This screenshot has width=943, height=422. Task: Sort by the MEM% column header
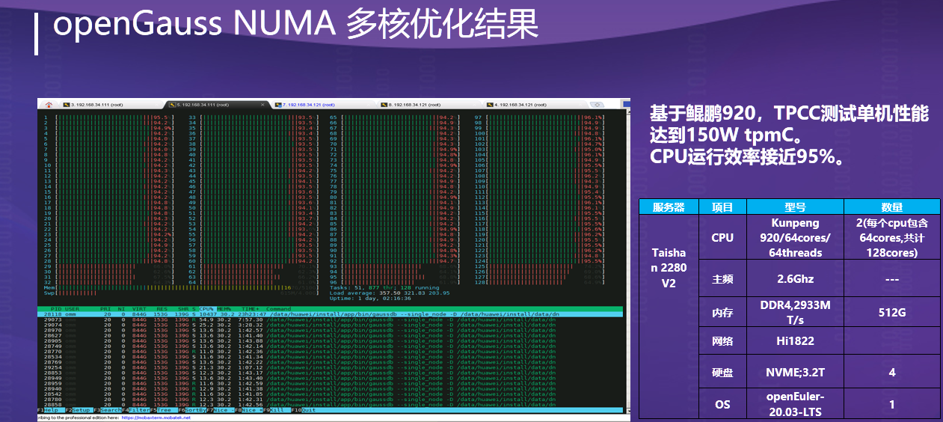[225, 308]
